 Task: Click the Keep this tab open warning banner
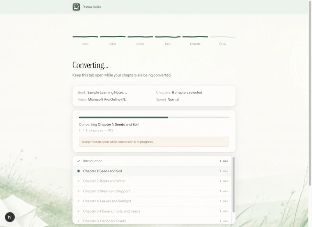coord(154,142)
